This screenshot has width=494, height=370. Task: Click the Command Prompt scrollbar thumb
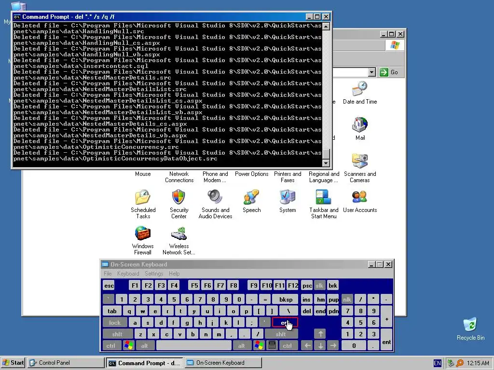326,154
